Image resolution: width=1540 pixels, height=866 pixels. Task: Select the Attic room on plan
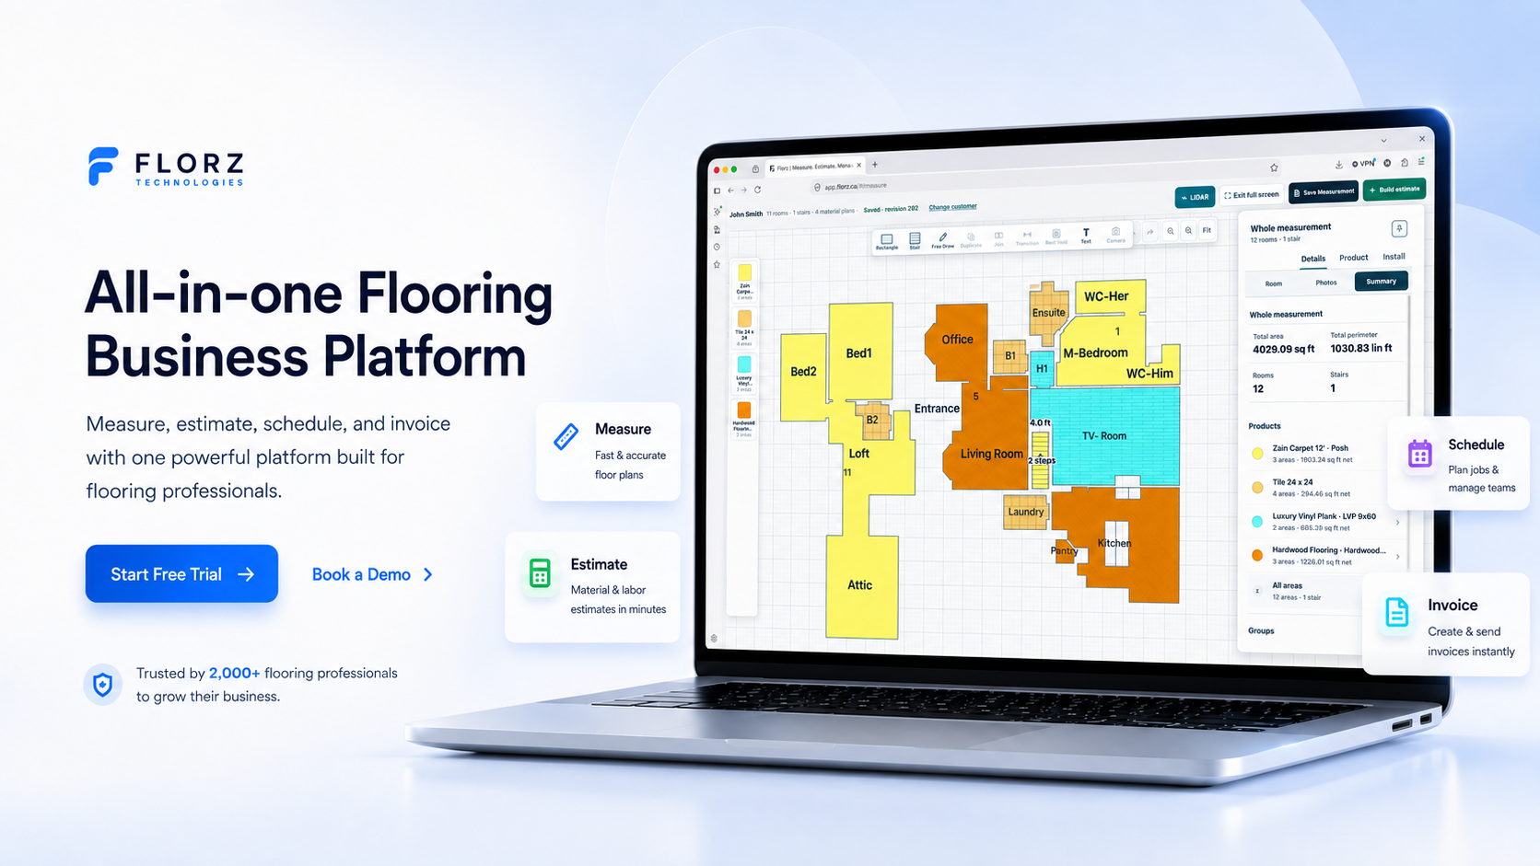(x=860, y=585)
